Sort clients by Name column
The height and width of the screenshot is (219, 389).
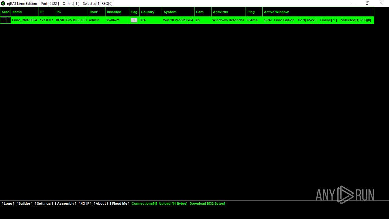(25, 12)
